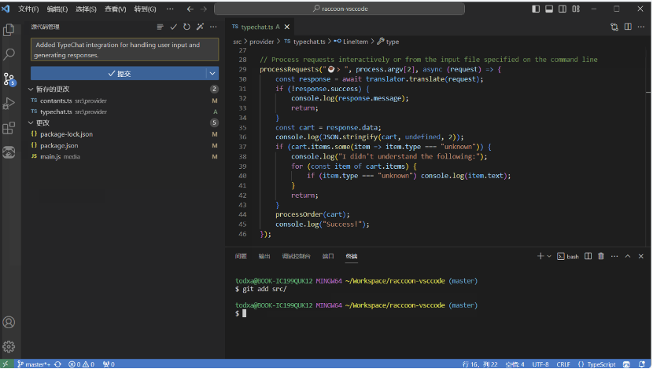This screenshot has height=369, width=653.
Task: Open the commit button dropdown arrow
Action: (x=212, y=73)
